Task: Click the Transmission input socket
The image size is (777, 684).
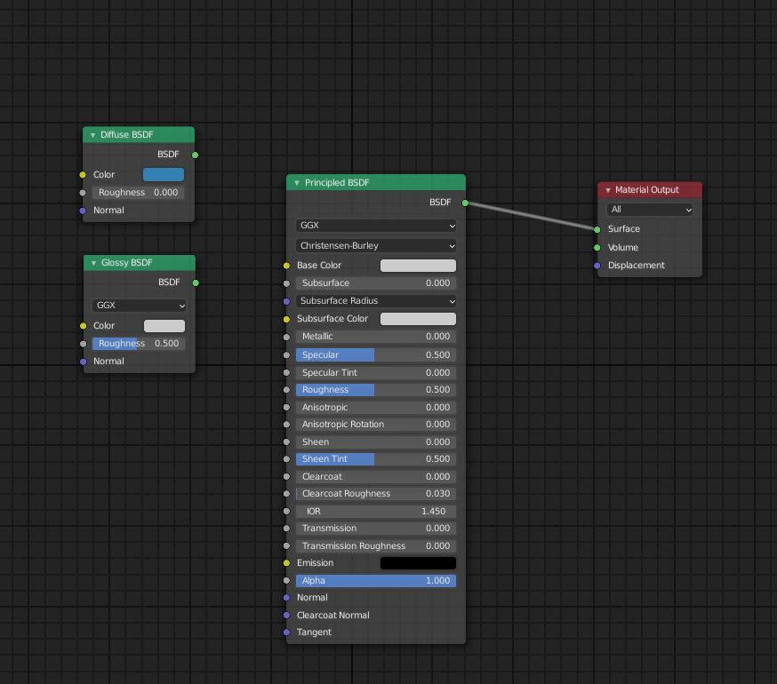Action: click(286, 529)
